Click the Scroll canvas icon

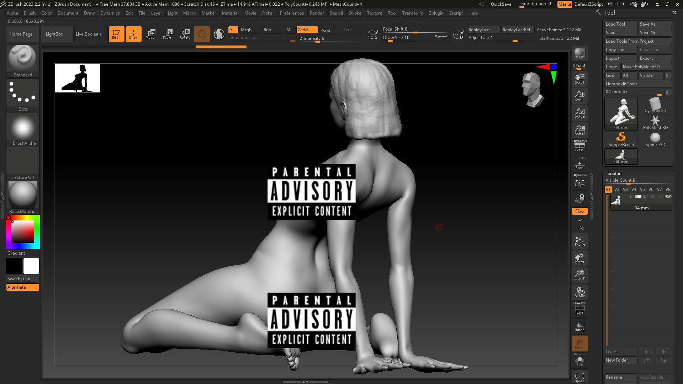579,79
